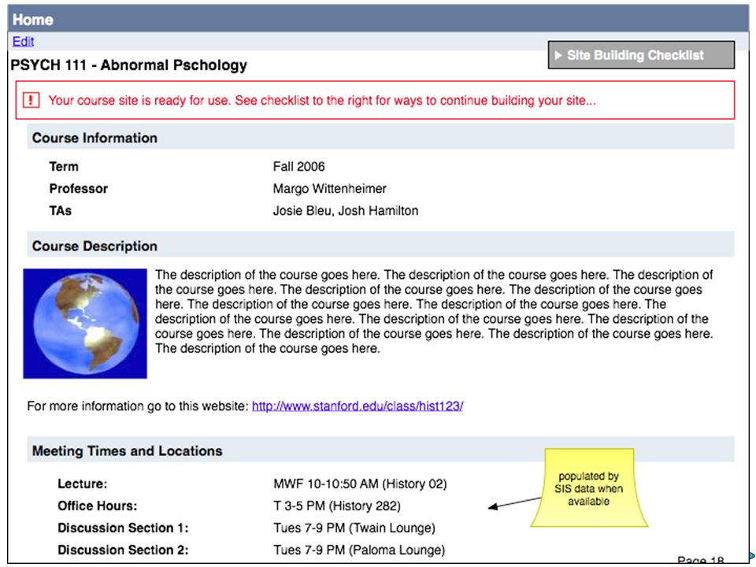The width and height of the screenshot is (756, 567).
Task: Click 'For more information go to this website' text
Action: point(138,406)
